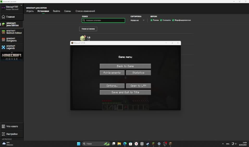Open the Windows Start menu
Image resolution: width=249 pixels, height=147 pixels.
[79, 144]
